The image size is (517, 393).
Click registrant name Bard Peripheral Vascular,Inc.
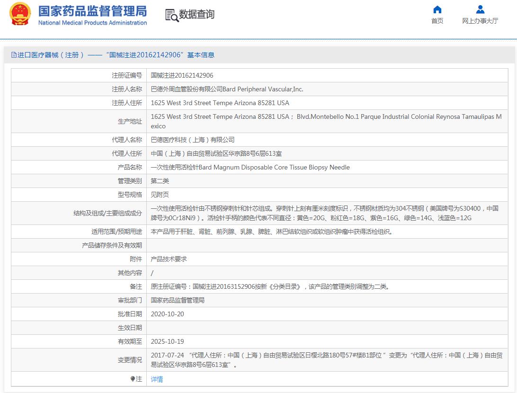point(263,89)
